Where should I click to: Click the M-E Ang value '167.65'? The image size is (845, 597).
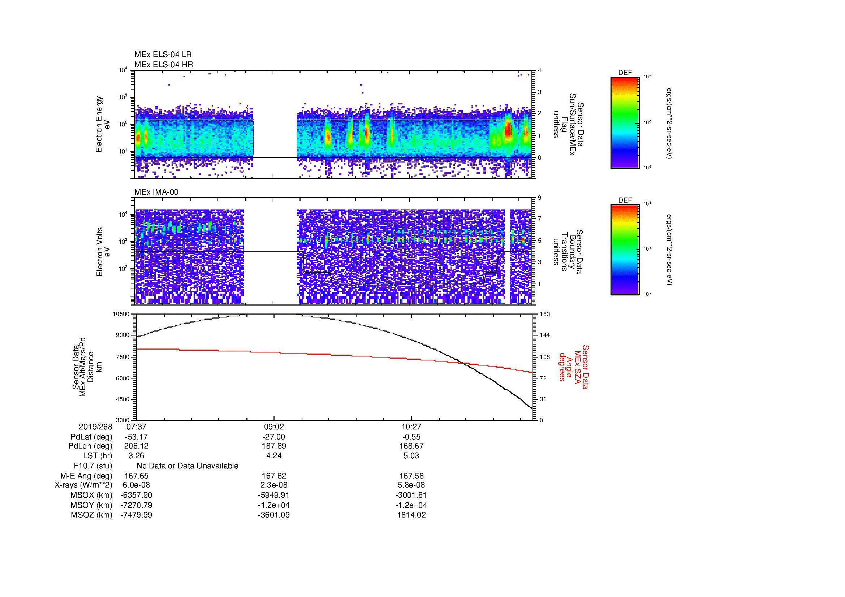136,476
